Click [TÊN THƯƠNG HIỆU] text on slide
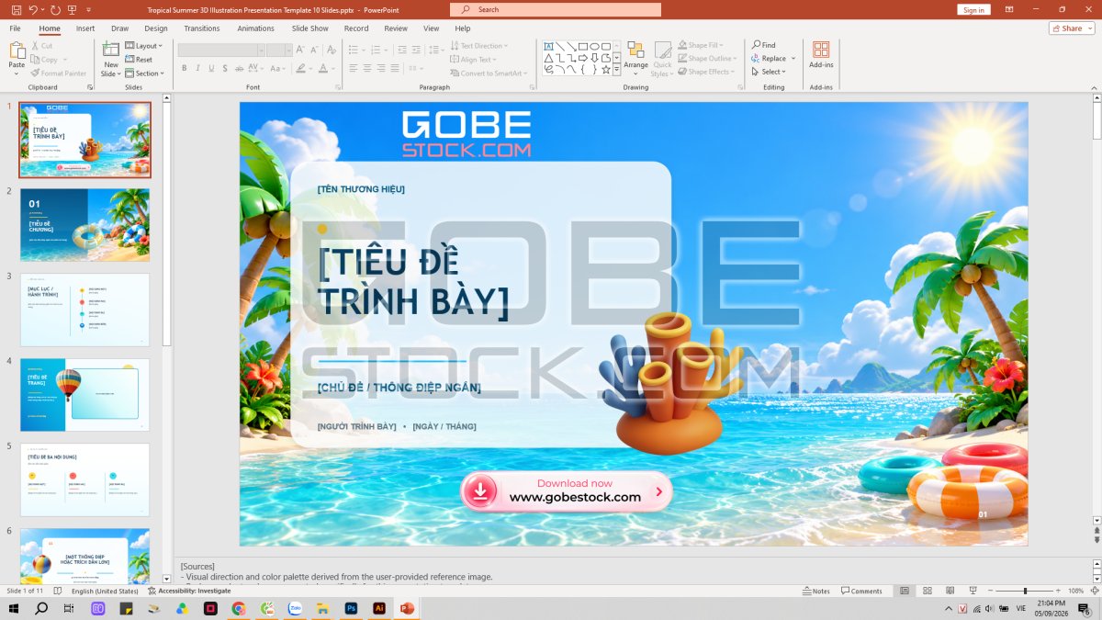 tap(361, 189)
